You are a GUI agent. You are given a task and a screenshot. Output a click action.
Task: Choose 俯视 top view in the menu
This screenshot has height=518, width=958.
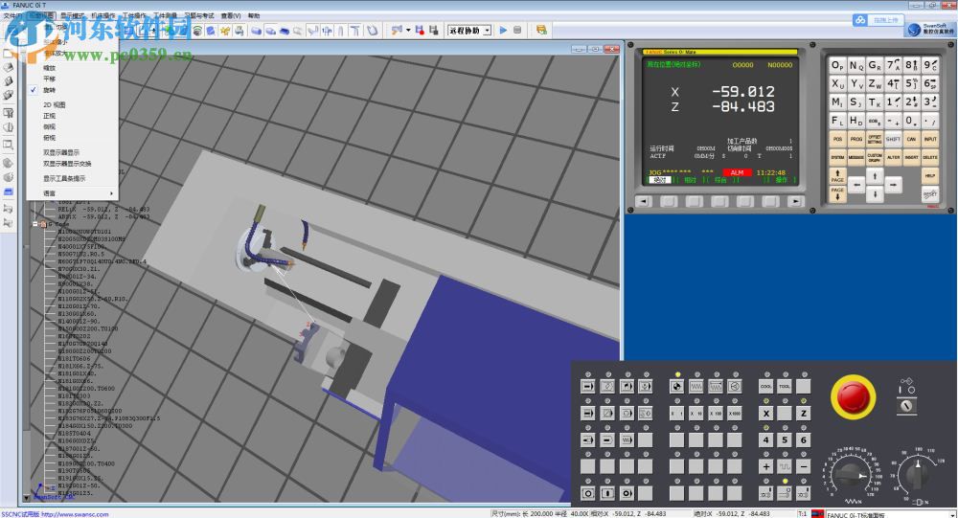[50, 138]
